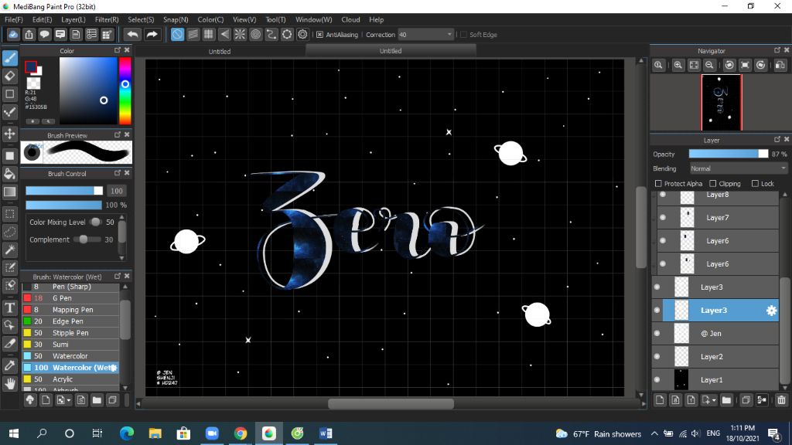Click the Redo arrow
The image size is (792, 445).
coord(152,34)
